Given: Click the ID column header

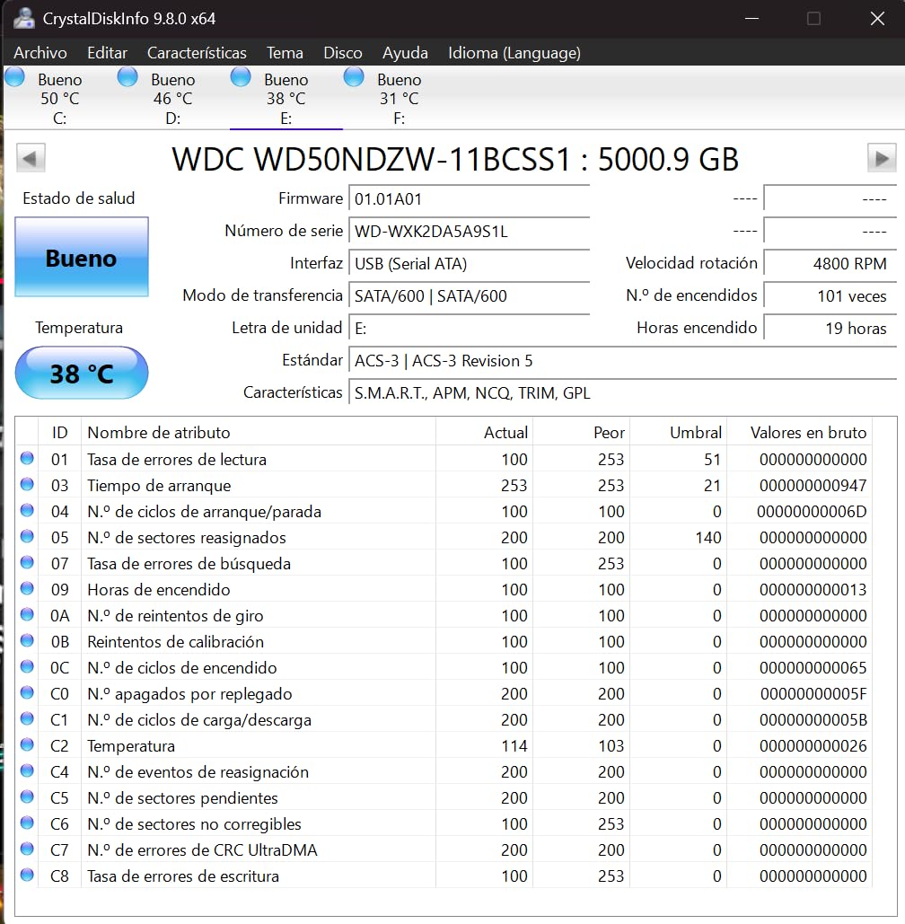Looking at the screenshot, I should [59, 433].
